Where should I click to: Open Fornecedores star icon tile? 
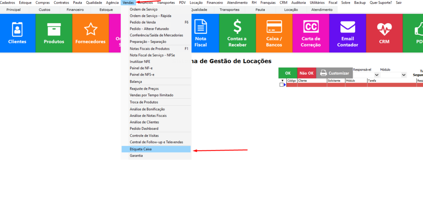click(x=90, y=33)
